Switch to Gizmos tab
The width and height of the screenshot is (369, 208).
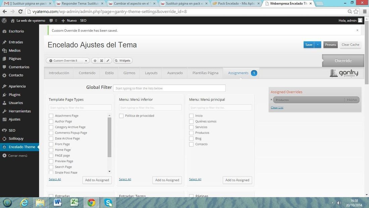pos(129,73)
